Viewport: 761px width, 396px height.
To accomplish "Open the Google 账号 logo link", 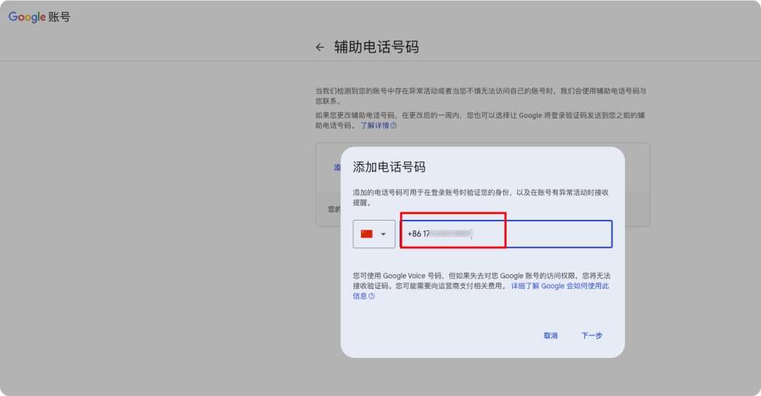I will [39, 17].
